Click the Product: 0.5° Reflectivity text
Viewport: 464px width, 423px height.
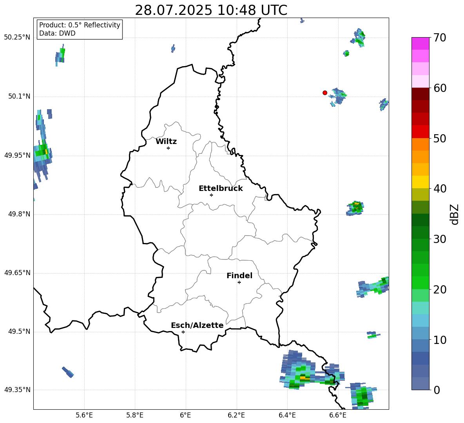point(80,25)
